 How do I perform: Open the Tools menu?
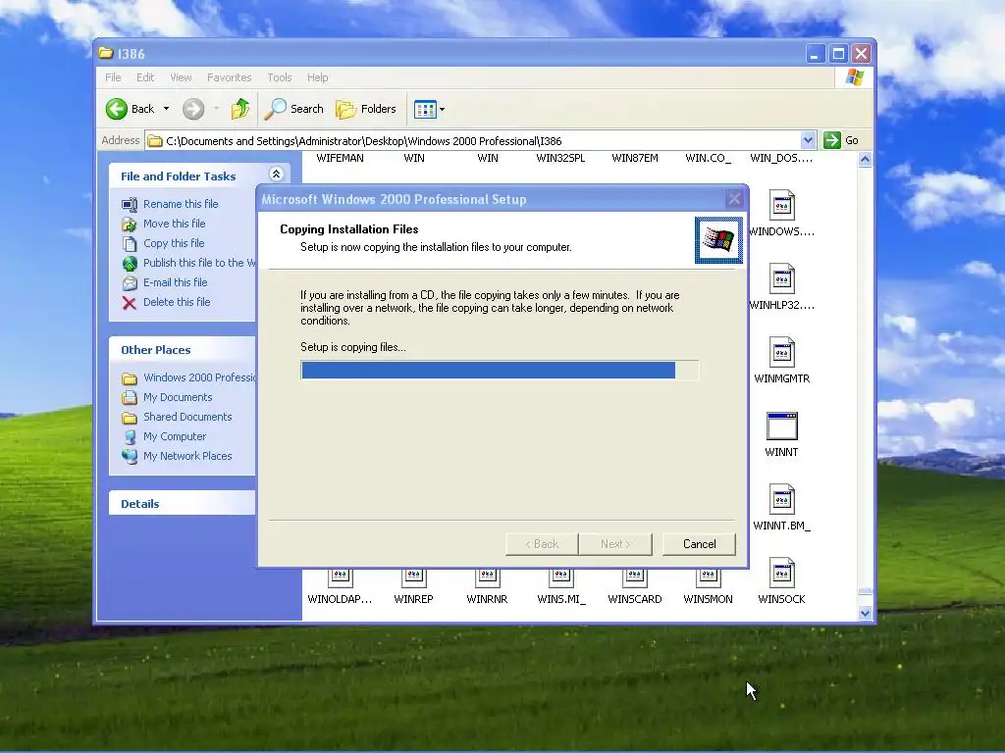280,77
